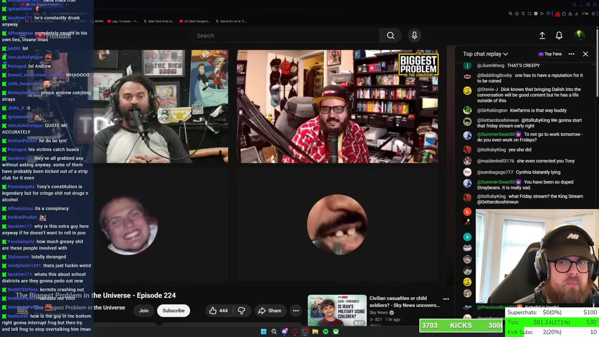Expand the Top chat replay dropdown
599x337 pixels.
coord(485,54)
